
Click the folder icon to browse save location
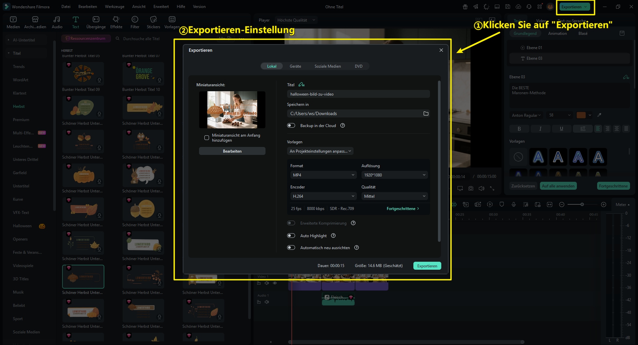point(426,113)
